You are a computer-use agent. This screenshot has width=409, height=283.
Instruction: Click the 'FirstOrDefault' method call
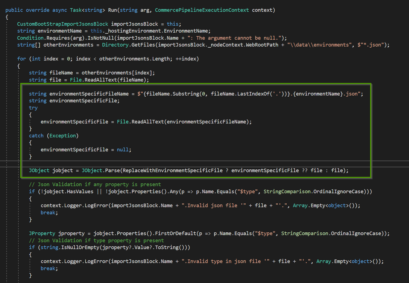[x=175, y=233]
